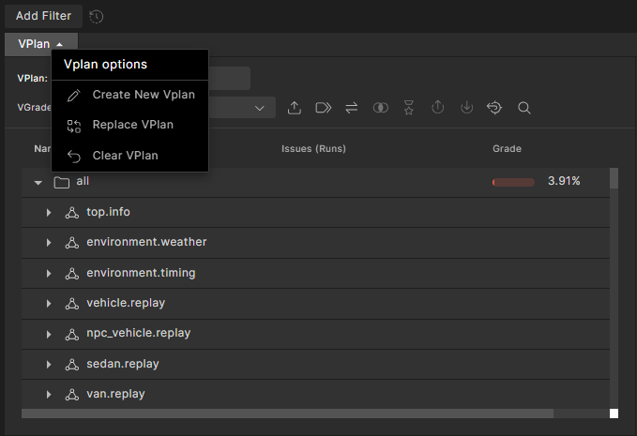Expand the environment.weather node
The width and height of the screenshot is (637, 436).
[49, 243]
